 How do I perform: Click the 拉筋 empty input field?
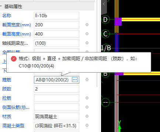[x=56, y=98]
